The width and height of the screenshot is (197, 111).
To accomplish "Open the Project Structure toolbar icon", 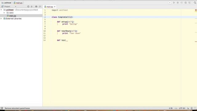I will pos(190,3).
